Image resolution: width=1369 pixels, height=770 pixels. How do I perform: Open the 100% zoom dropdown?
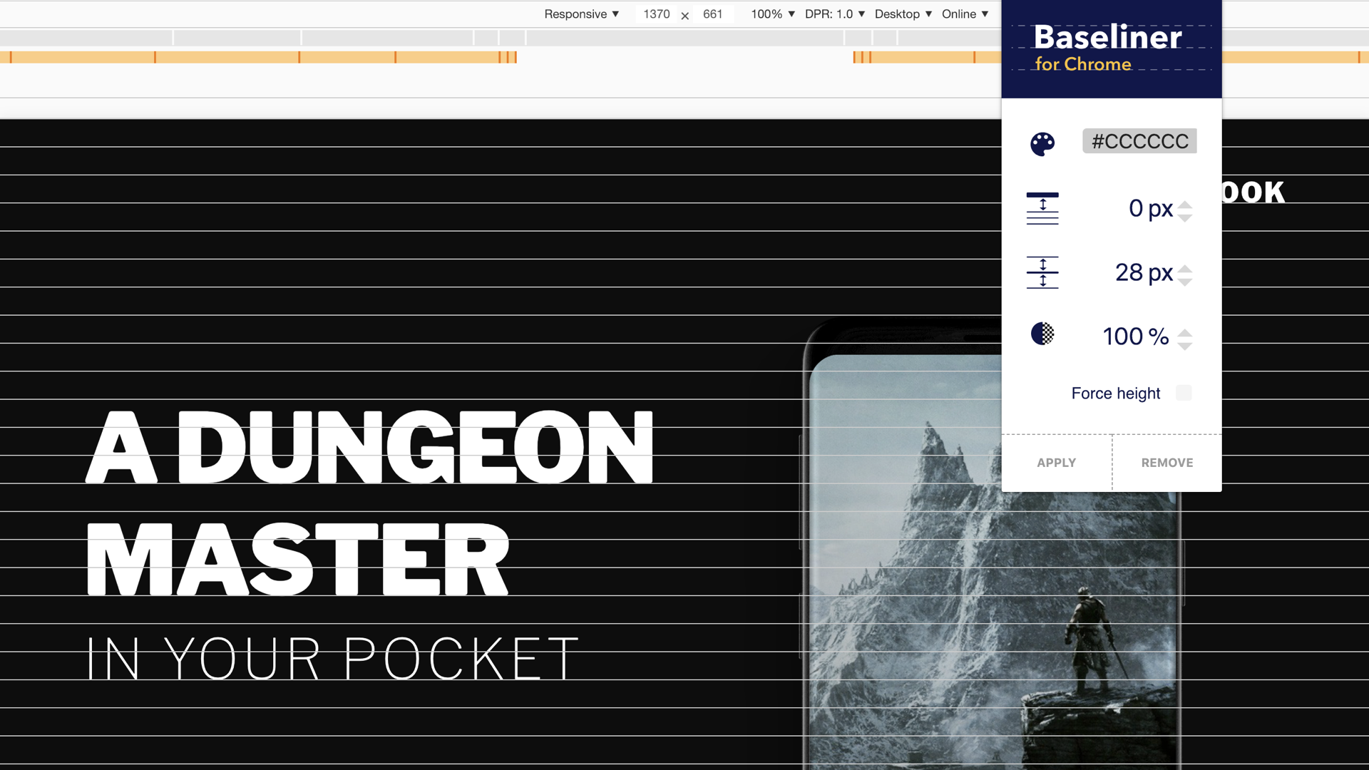point(772,14)
